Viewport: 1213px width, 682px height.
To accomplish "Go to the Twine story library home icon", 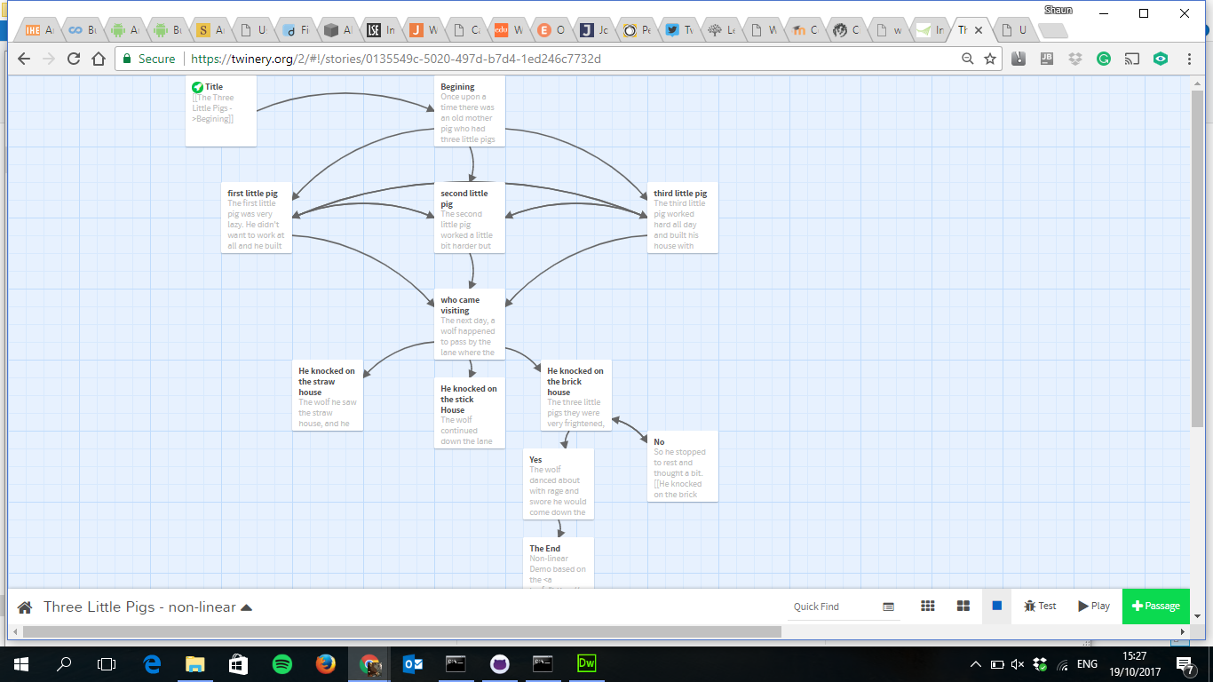I will pyautogui.click(x=25, y=607).
